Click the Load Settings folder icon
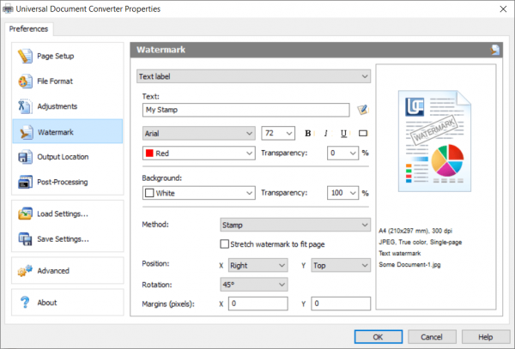The width and height of the screenshot is (515, 349). click(25, 214)
